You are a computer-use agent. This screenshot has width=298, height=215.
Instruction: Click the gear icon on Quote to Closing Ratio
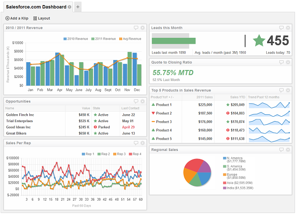(x=288, y=62)
